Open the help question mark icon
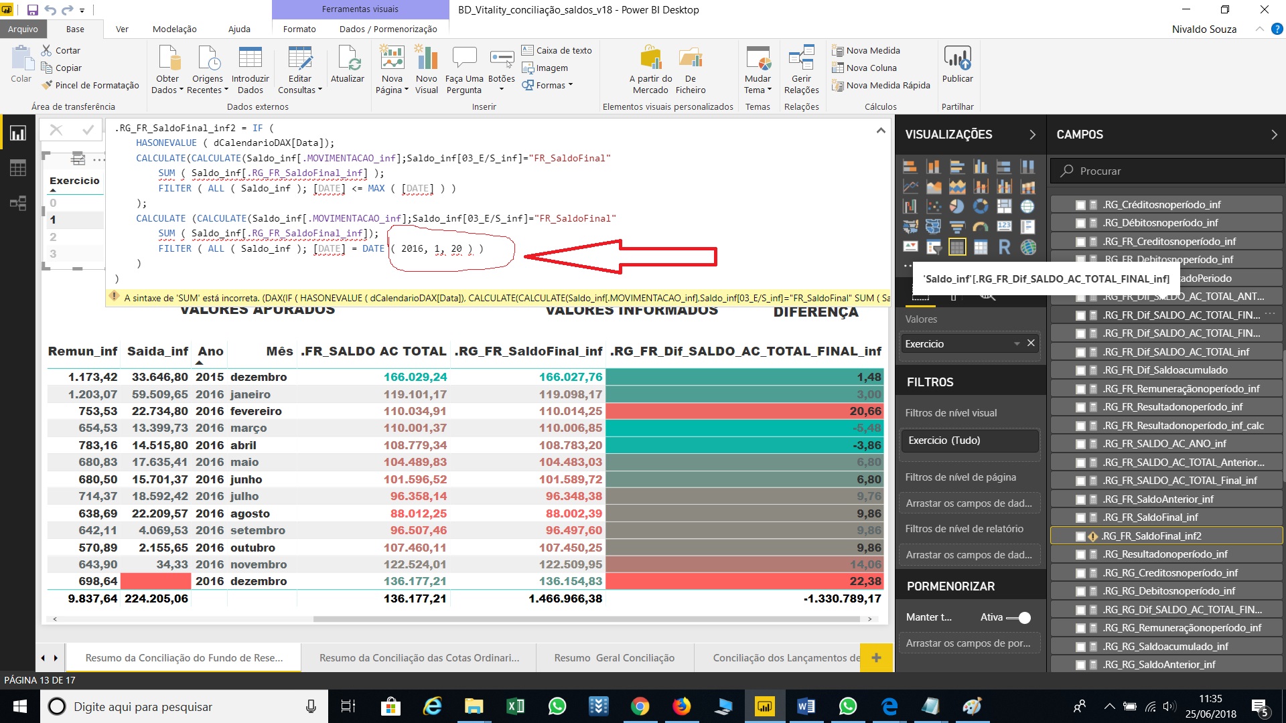The image size is (1286, 723). (x=1277, y=29)
